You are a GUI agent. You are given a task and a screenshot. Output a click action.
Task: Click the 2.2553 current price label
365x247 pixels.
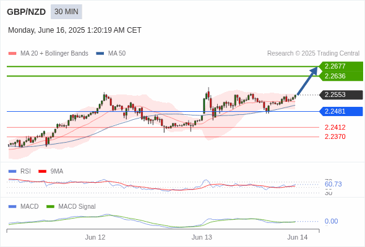pos(341,95)
